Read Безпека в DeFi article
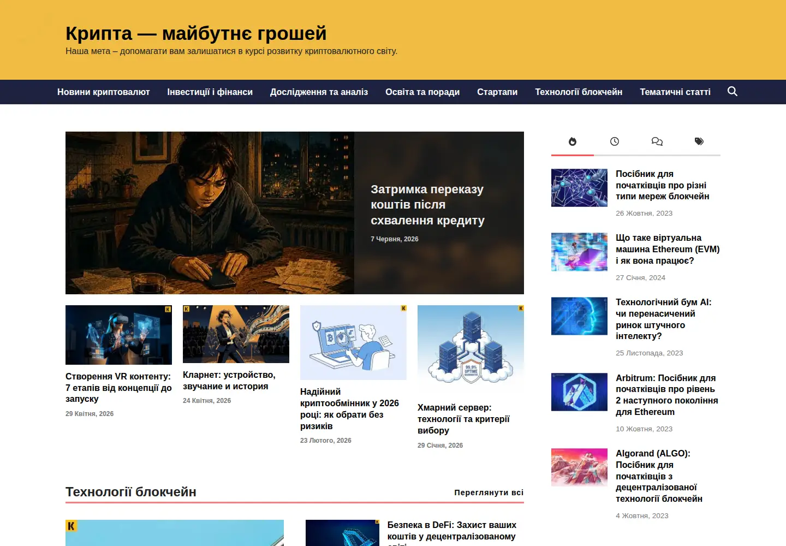Screen dimensions: 786x546 451,533
